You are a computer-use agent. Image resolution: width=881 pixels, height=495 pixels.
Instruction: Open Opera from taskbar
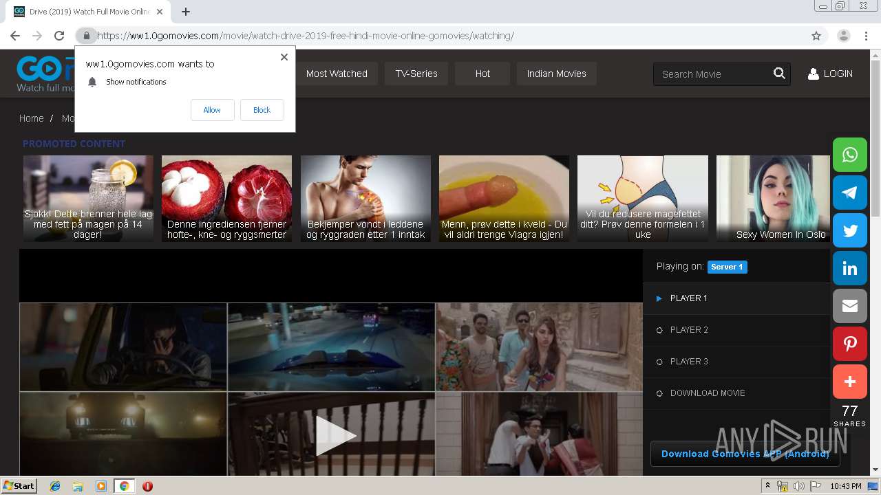point(147,486)
